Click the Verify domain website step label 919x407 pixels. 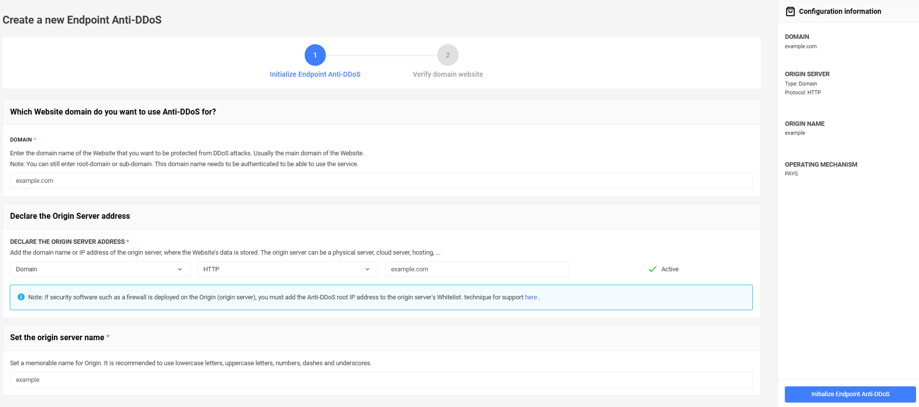[x=448, y=74]
